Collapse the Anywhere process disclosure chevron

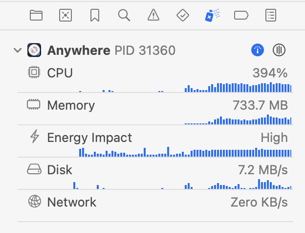pos(18,50)
